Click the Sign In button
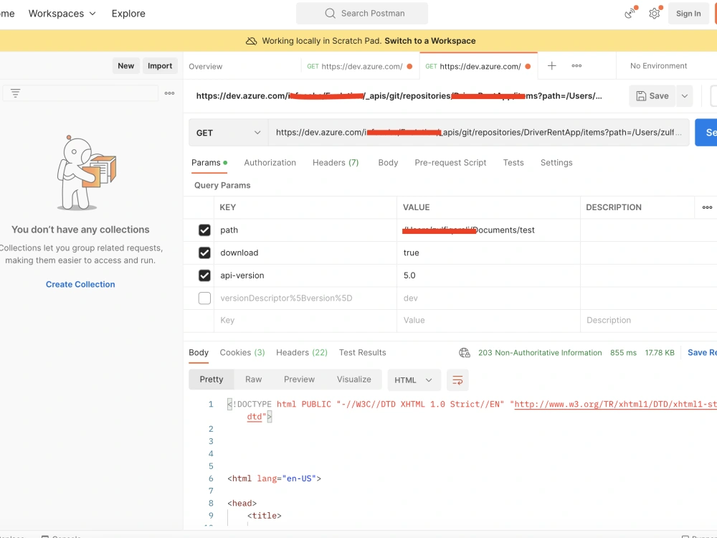Viewport: 717px width, 538px height. [688, 14]
